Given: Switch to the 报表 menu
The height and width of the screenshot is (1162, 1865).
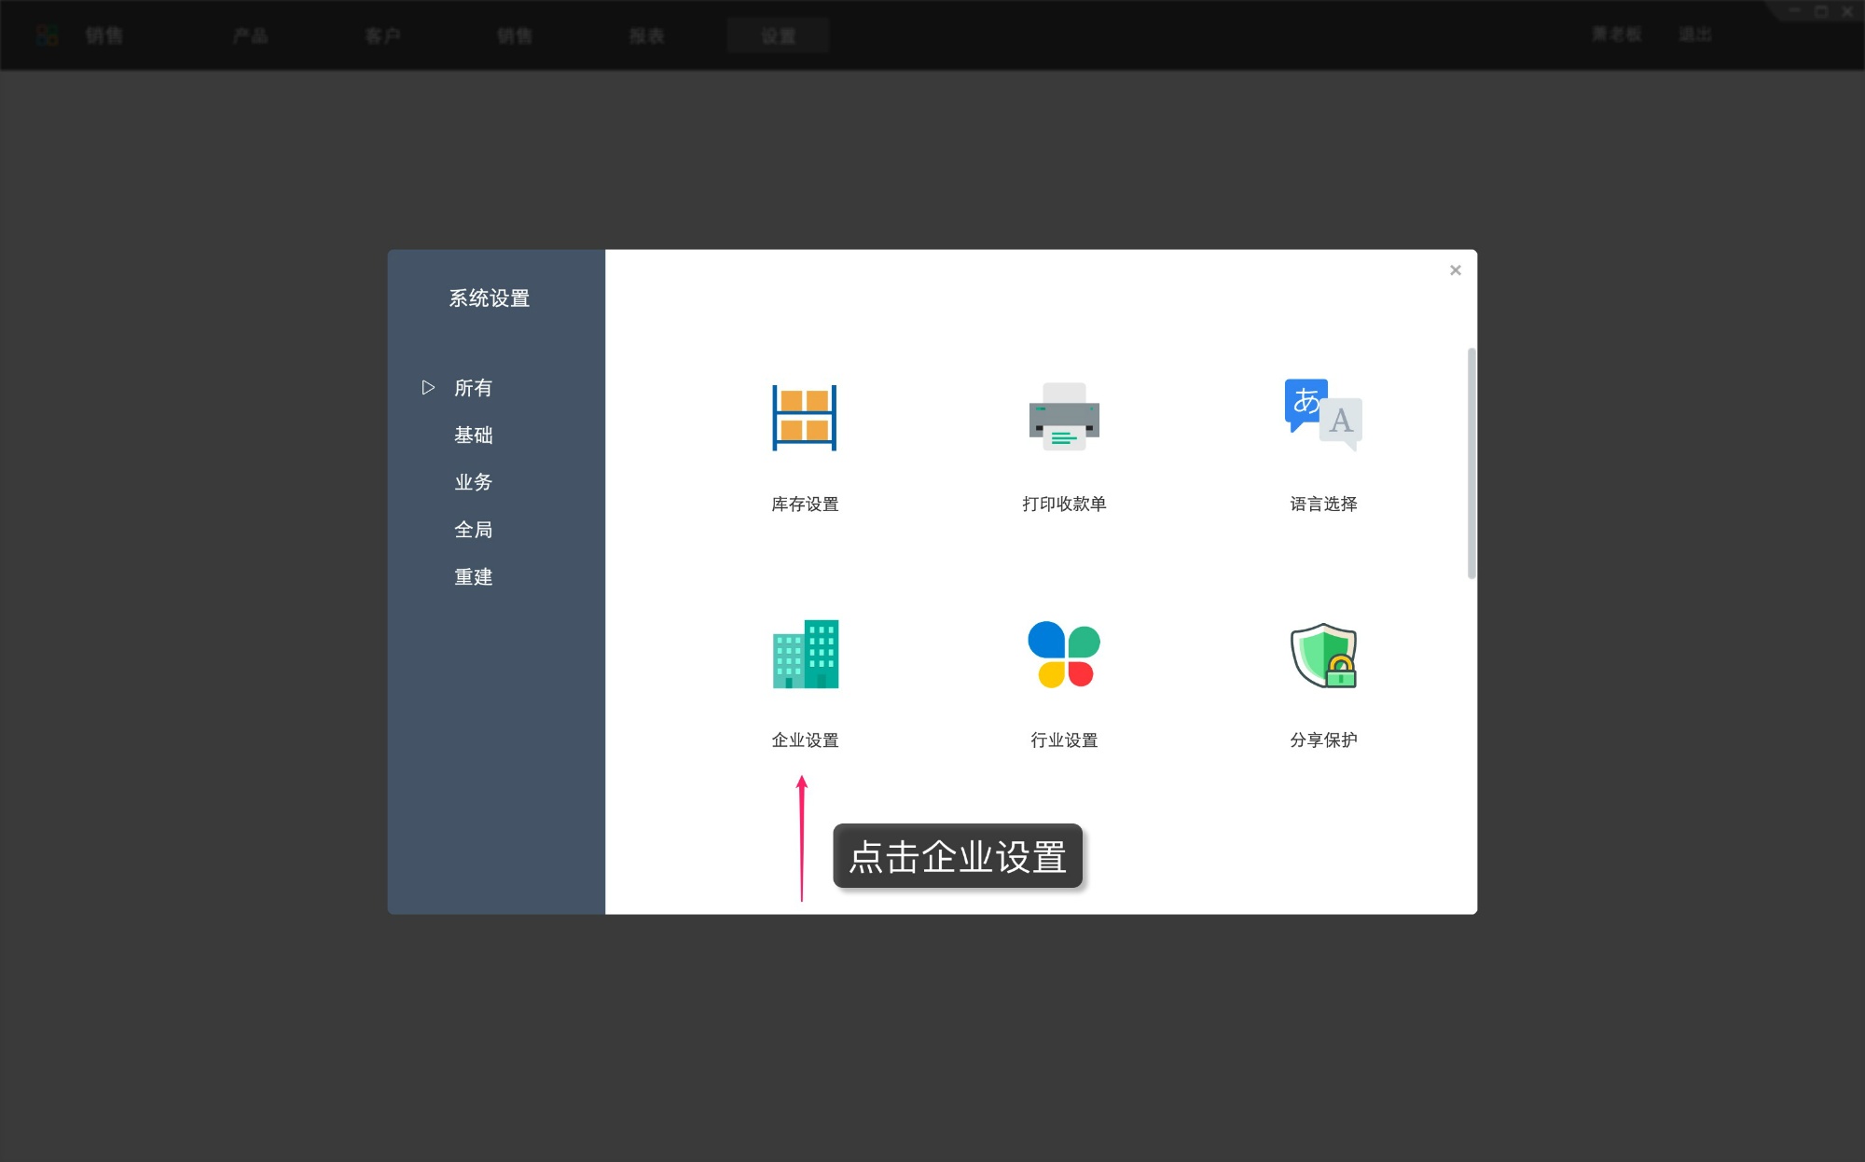Looking at the screenshot, I should (647, 35).
